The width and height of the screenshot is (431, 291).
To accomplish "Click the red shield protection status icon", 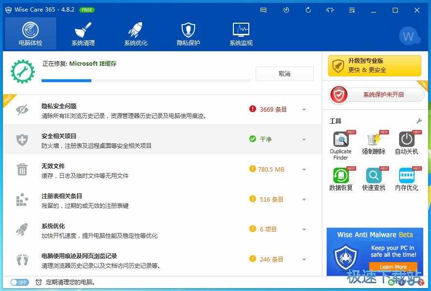I will click(x=339, y=95).
